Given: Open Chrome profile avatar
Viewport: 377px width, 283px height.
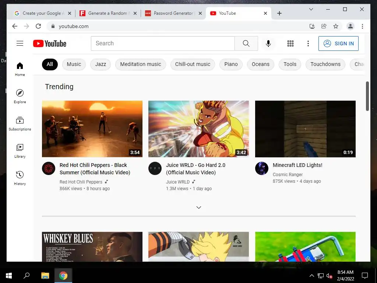Looking at the screenshot, I should tap(350, 26).
